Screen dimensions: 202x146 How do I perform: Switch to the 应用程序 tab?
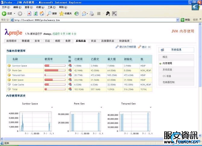click(11, 41)
